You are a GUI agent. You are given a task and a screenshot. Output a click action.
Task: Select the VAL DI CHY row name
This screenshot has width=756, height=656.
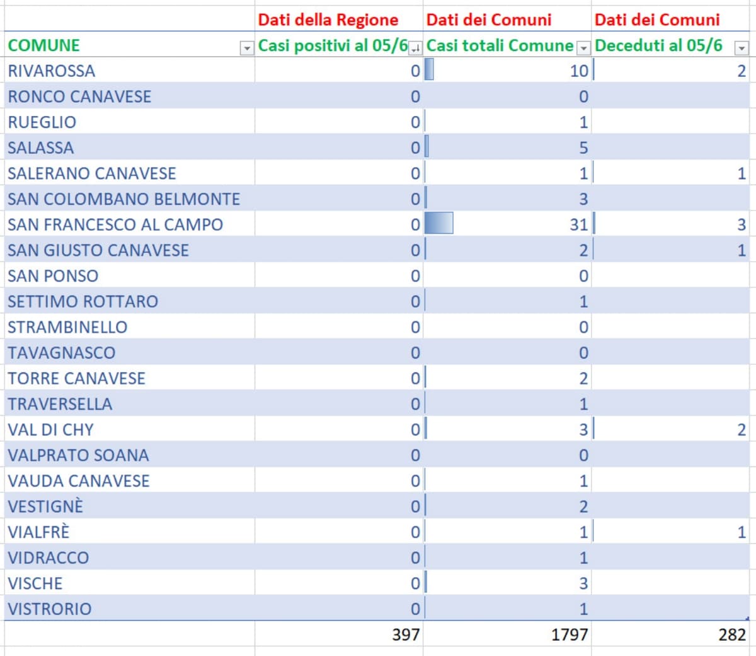(129, 430)
